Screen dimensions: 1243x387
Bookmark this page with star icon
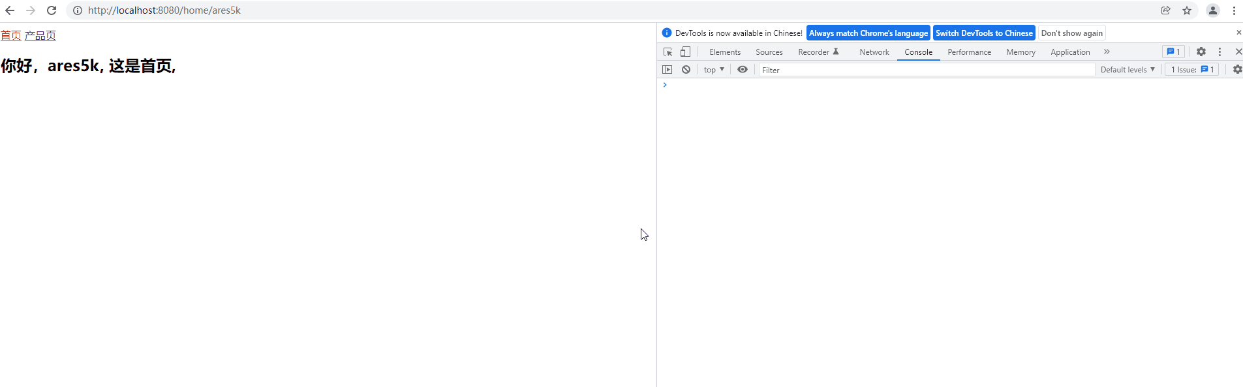1187,10
